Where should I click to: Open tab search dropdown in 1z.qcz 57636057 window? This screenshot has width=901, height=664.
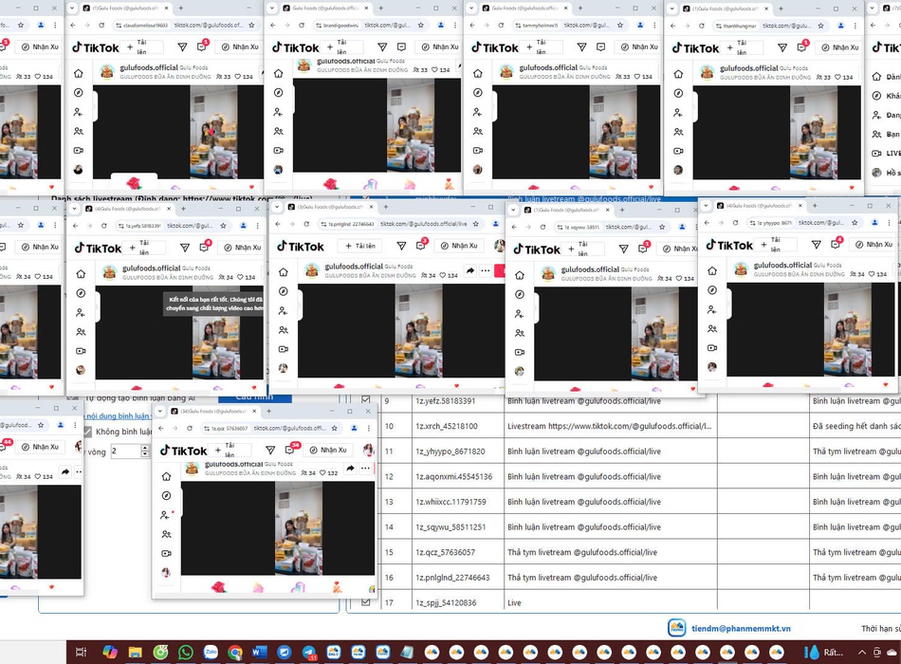pyautogui.click(x=159, y=411)
